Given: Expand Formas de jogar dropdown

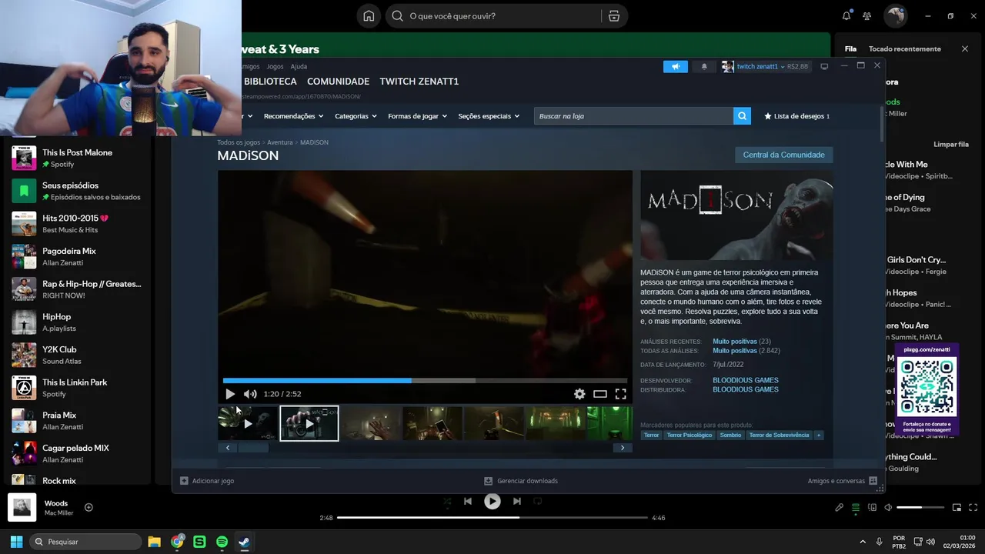Looking at the screenshot, I should tap(418, 116).
